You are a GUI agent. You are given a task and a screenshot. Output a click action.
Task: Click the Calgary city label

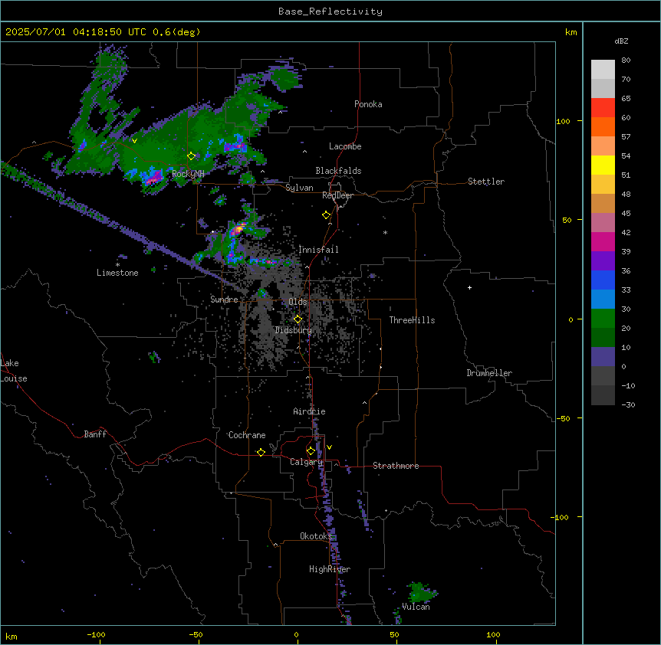click(x=306, y=462)
